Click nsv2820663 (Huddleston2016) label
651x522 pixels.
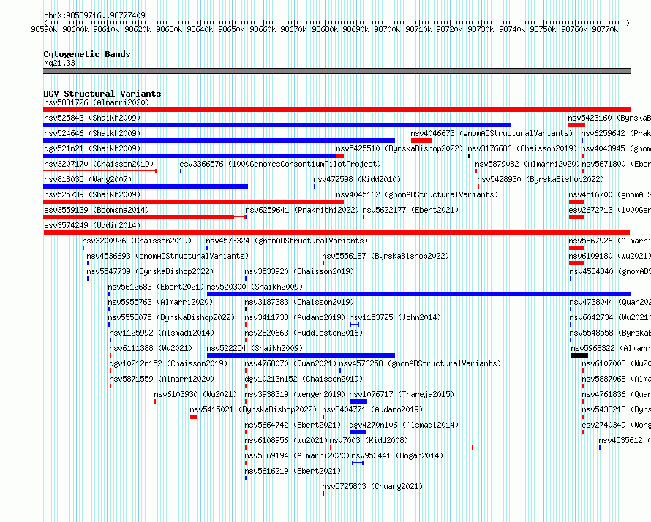coord(304,333)
